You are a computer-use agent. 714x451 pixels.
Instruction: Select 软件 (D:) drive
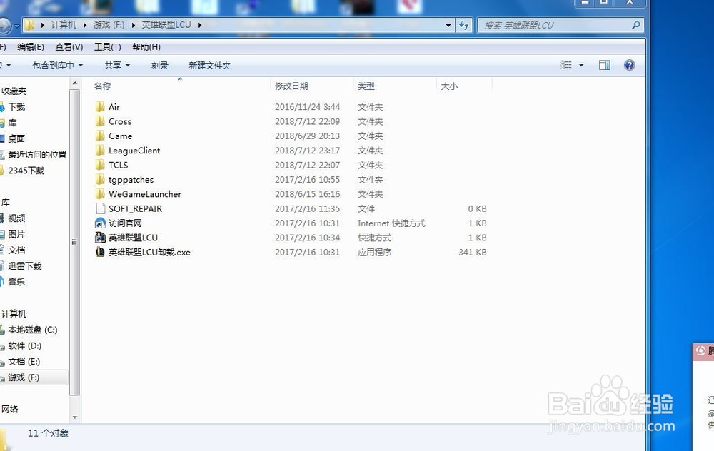[x=24, y=346]
